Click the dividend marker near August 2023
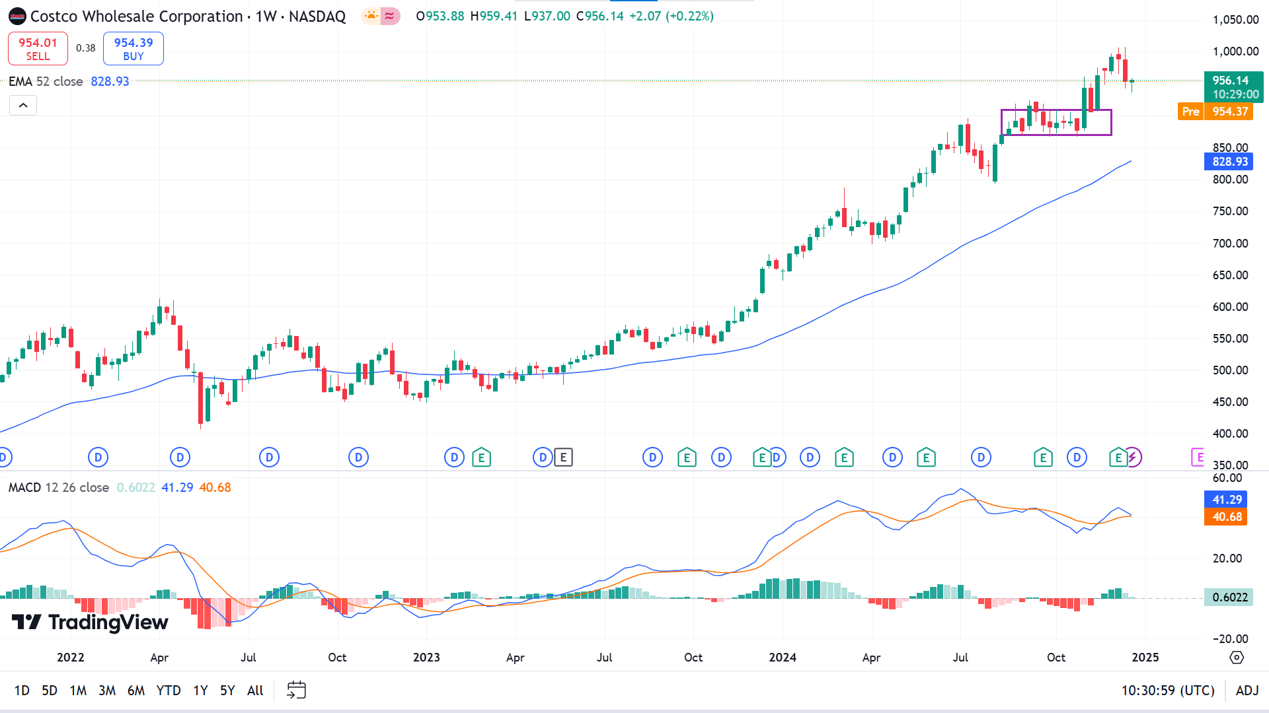 (652, 457)
